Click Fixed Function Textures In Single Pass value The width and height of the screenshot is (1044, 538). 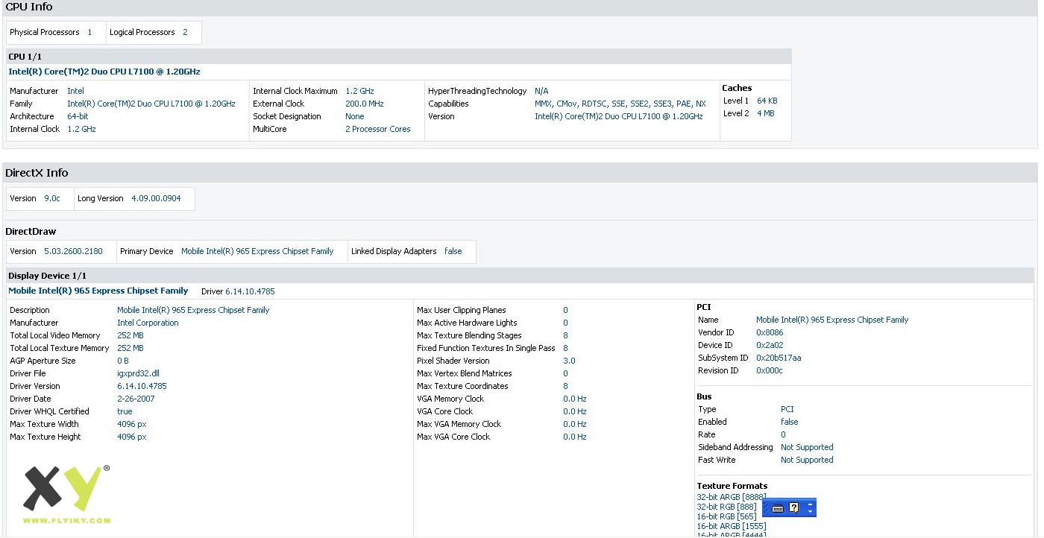[x=565, y=348]
